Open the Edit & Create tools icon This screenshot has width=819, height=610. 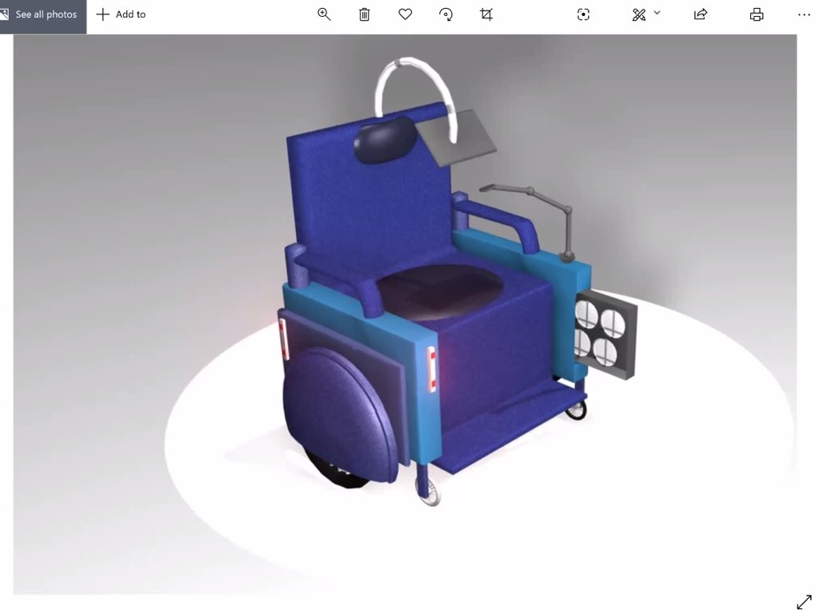pyautogui.click(x=639, y=14)
